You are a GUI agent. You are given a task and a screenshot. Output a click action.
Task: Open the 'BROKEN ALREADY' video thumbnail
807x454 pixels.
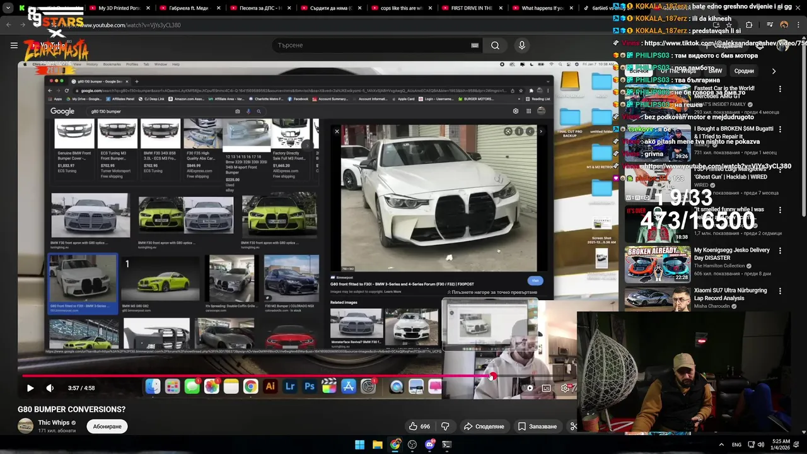point(658,264)
